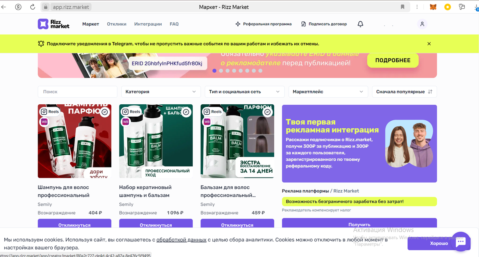Open the browser three-dot menu
This screenshot has width=479, height=257.
click(x=417, y=7)
